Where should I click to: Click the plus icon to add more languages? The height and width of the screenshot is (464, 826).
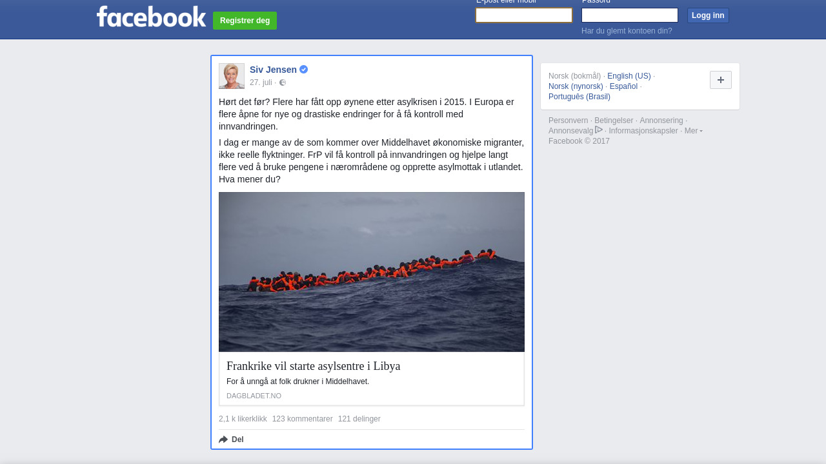[x=721, y=80]
